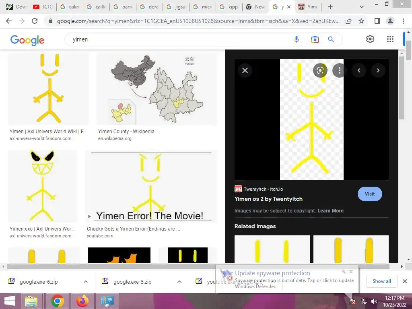Open first related image thumbnail

272,249
